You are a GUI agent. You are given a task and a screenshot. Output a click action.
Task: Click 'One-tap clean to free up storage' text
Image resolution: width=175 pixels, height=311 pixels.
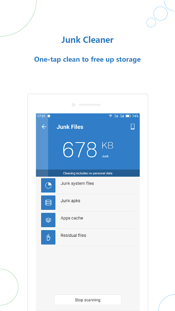pyautogui.click(x=87, y=59)
